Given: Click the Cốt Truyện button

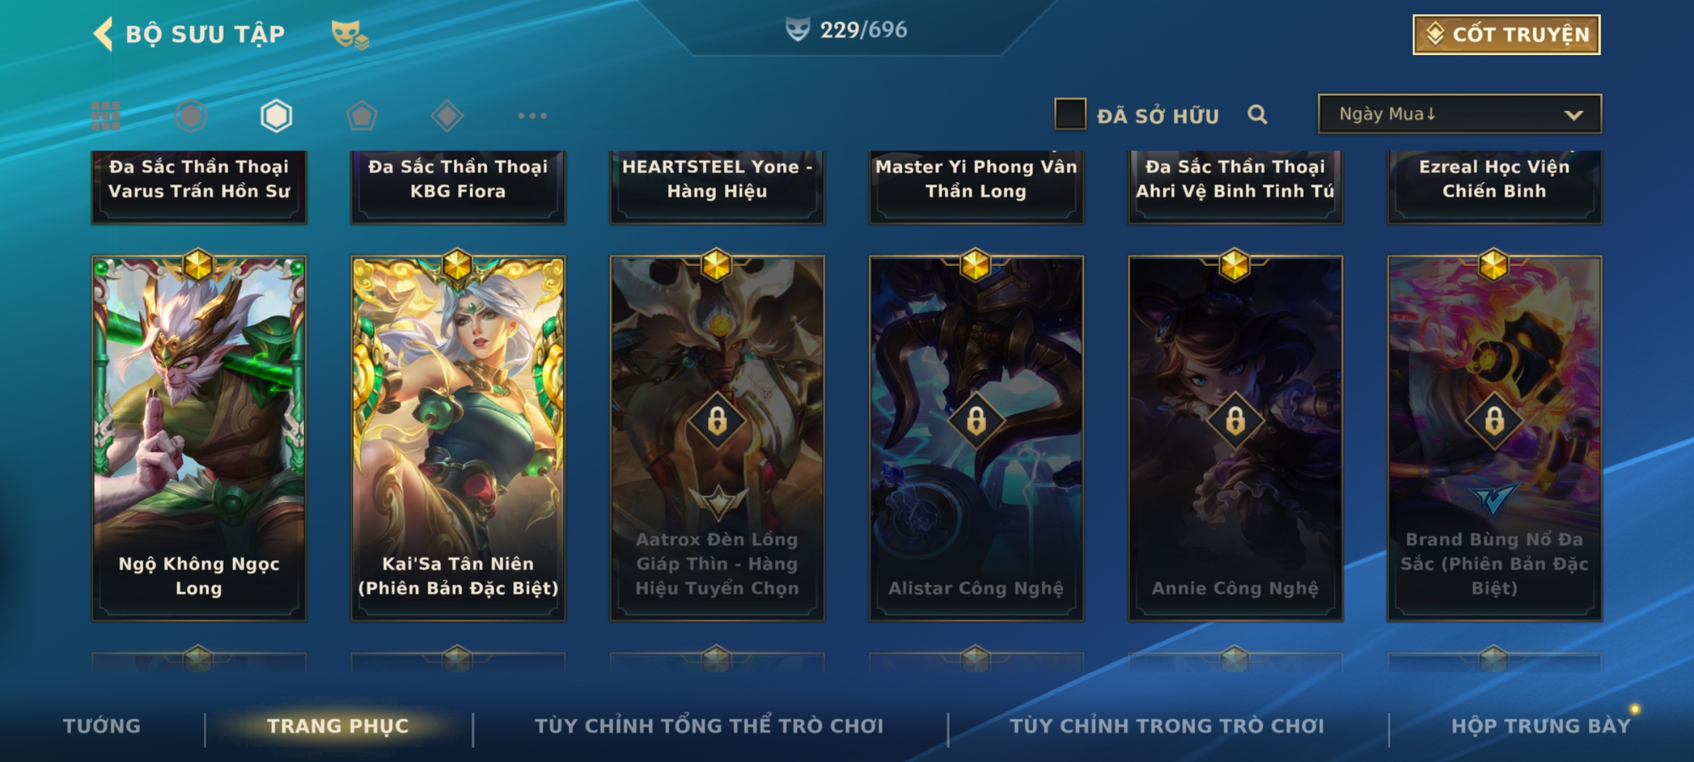Looking at the screenshot, I should (1506, 35).
